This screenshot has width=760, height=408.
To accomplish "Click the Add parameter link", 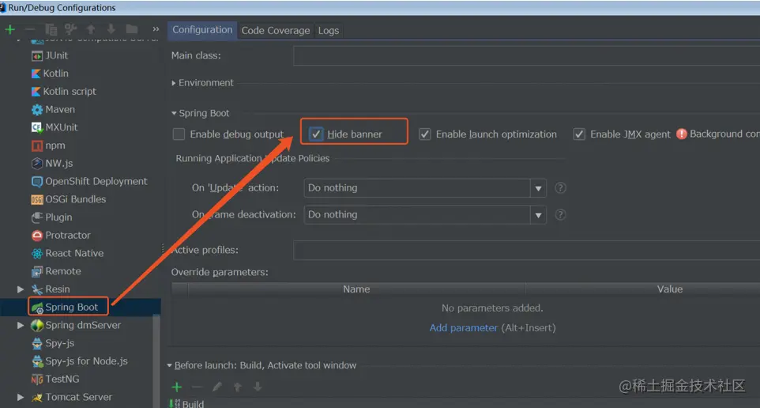I will click(464, 328).
